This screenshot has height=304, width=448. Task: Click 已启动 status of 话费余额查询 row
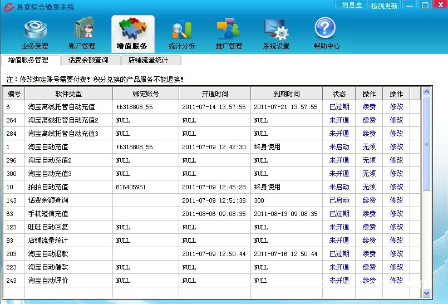click(x=339, y=200)
